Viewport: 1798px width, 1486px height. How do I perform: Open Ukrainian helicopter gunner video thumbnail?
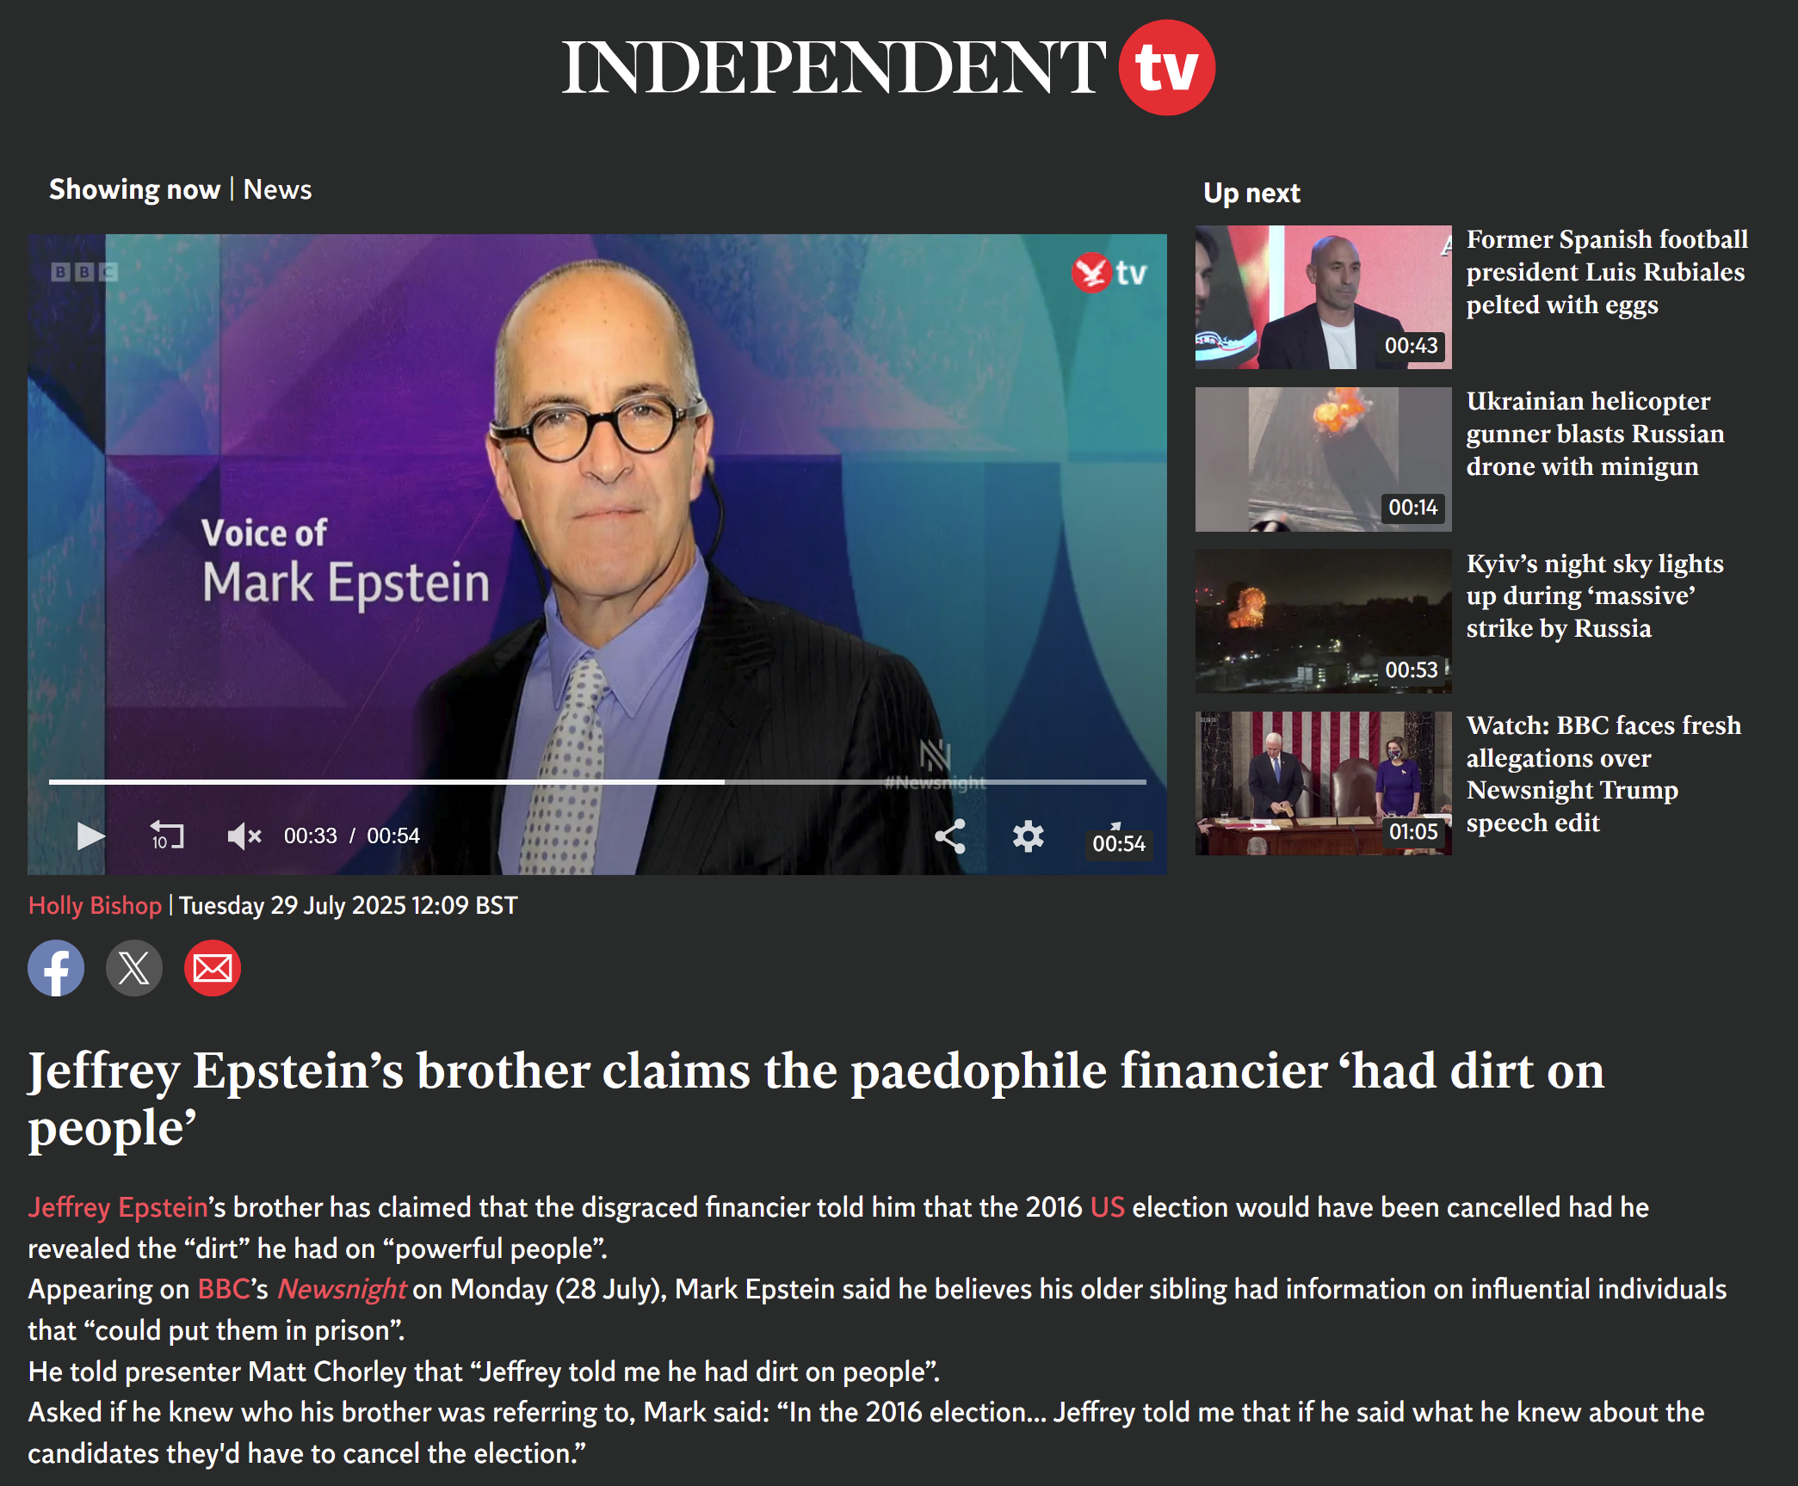click(x=1323, y=459)
